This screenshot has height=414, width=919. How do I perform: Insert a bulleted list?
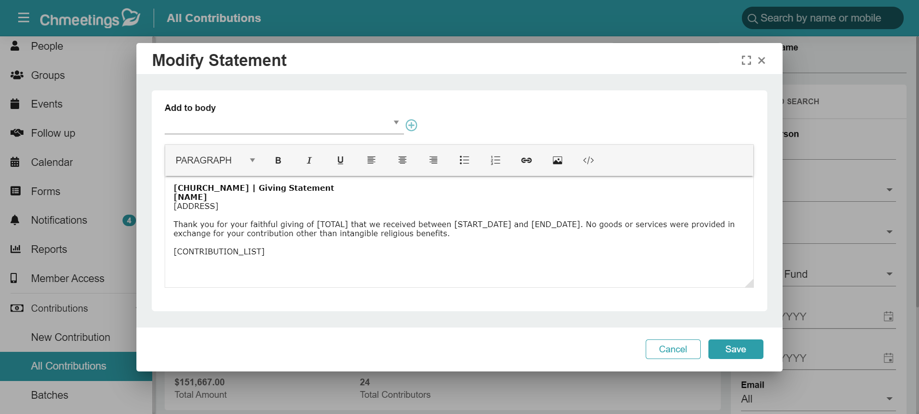[x=464, y=160]
